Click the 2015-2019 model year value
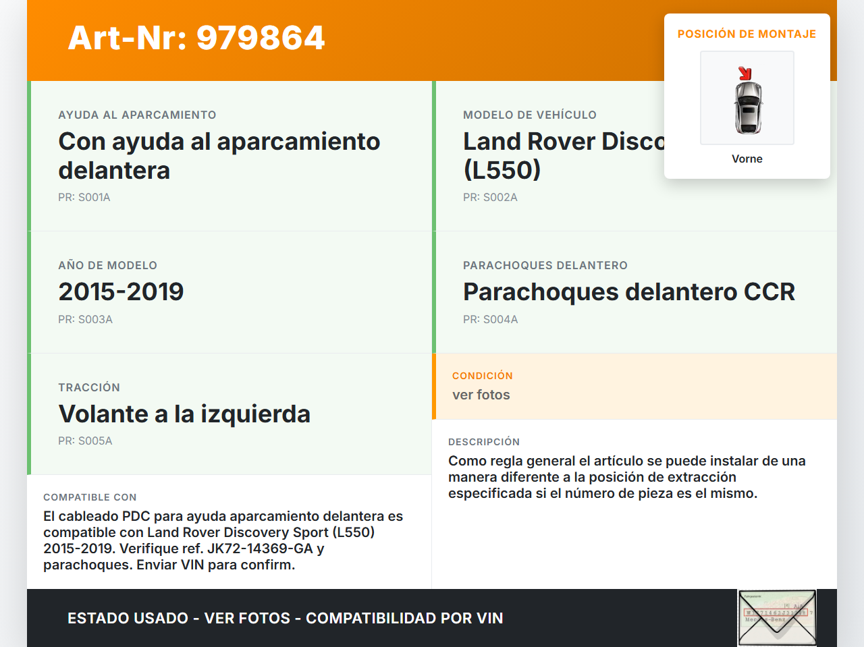 [x=121, y=291]
